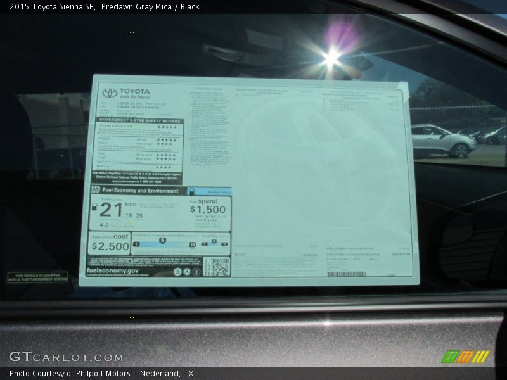Click the first agency seal beside fueleconomy.gov
This screenshot has height=380, width=507.
pyautogui.click(x=177, y=272)
